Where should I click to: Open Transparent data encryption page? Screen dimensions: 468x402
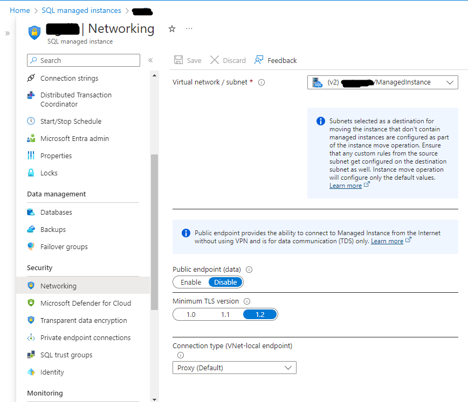point(83,320)
